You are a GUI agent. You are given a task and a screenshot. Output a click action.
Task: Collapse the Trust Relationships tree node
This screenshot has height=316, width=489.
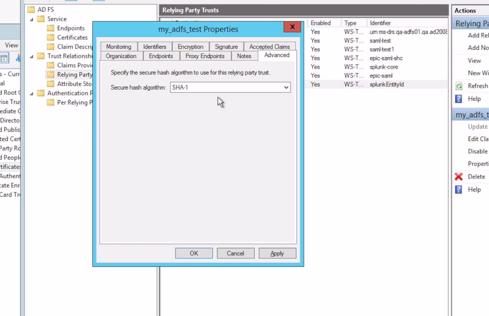31,56
